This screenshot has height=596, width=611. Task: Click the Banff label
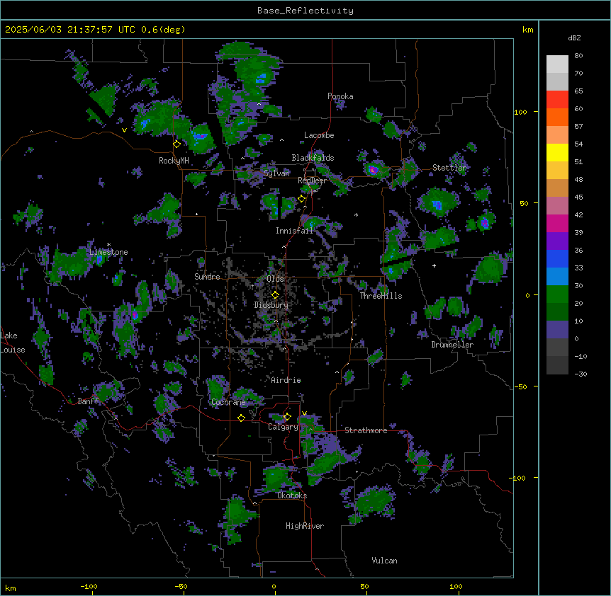[x=88, y=401]
